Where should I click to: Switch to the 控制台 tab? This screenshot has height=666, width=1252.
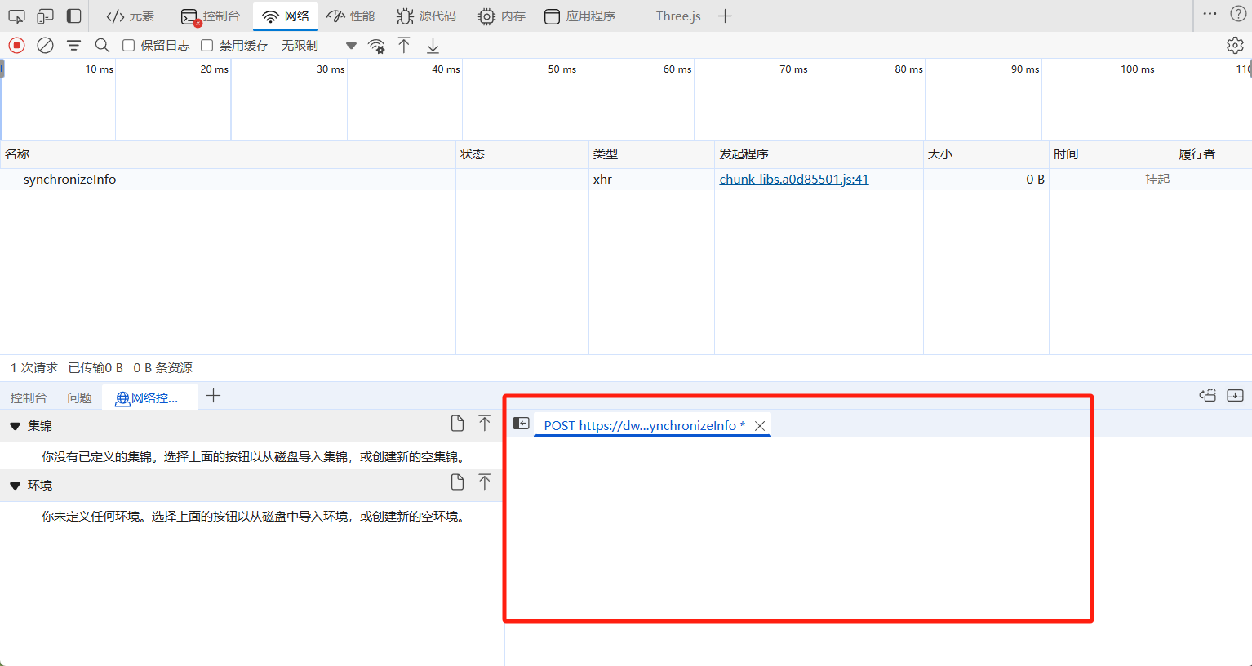point(211,16)
